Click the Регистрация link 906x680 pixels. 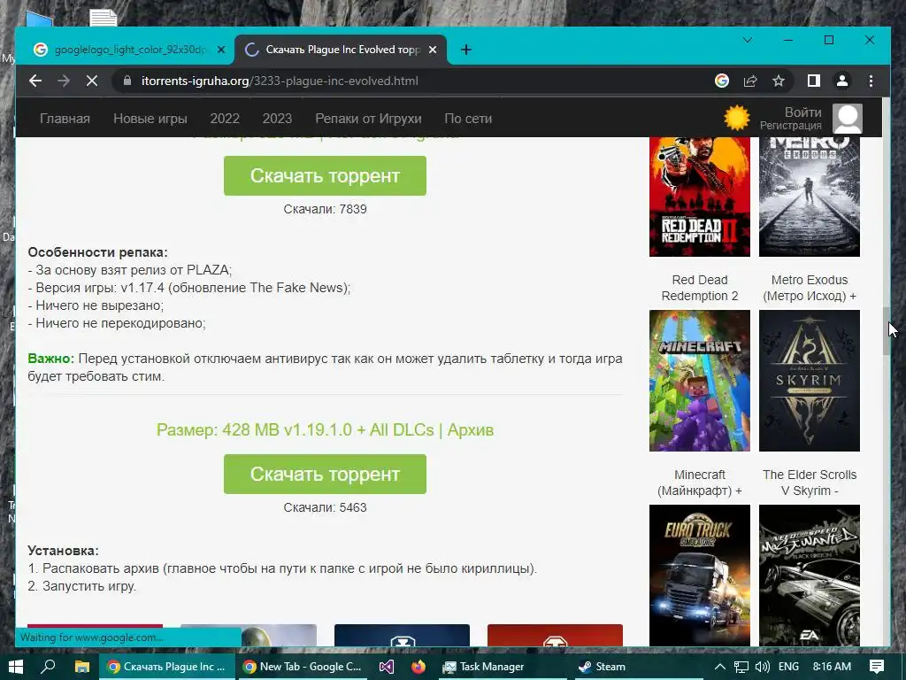[790, 126]
